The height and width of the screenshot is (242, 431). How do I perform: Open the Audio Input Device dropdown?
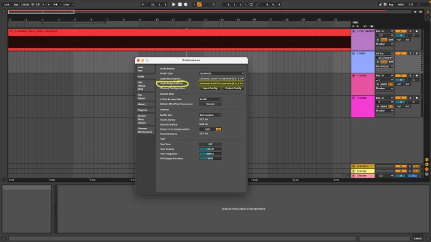tap(221, 78)
